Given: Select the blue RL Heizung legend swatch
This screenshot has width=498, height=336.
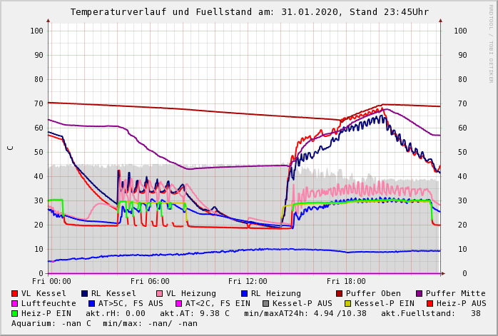Looking at the screenshot, I should (244, 293).
